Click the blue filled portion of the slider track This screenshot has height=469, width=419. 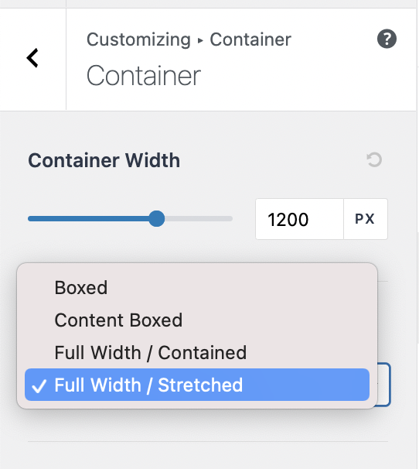tap(88, 219)
